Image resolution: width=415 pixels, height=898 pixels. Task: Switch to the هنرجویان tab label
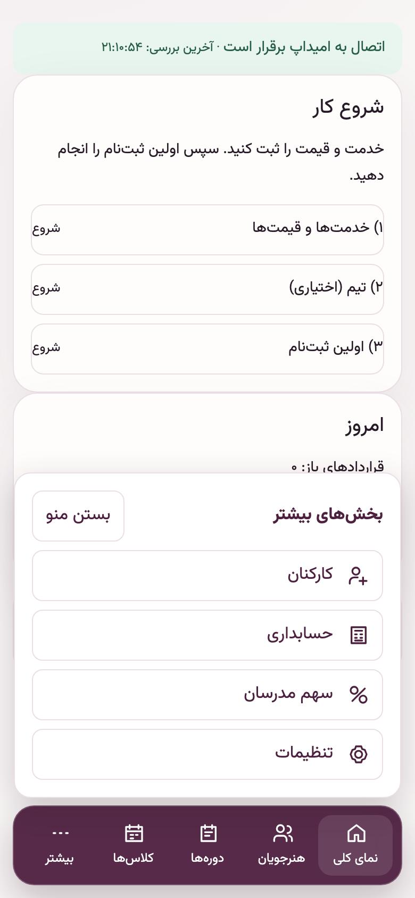click(281, 858)
